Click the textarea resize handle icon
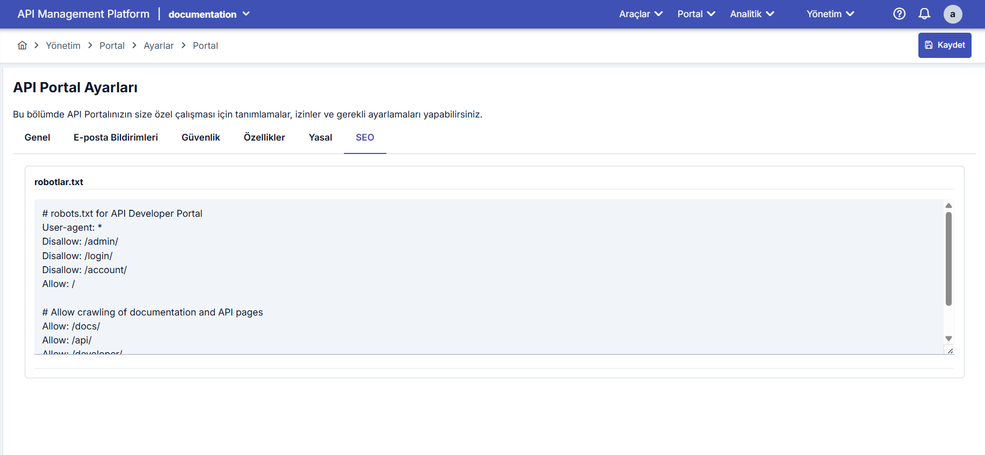This screenshot has height=455, width=985. (x=950, y=351)
